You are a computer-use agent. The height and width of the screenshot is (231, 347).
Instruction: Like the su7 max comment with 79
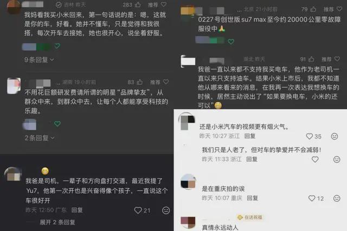(313, 9)
